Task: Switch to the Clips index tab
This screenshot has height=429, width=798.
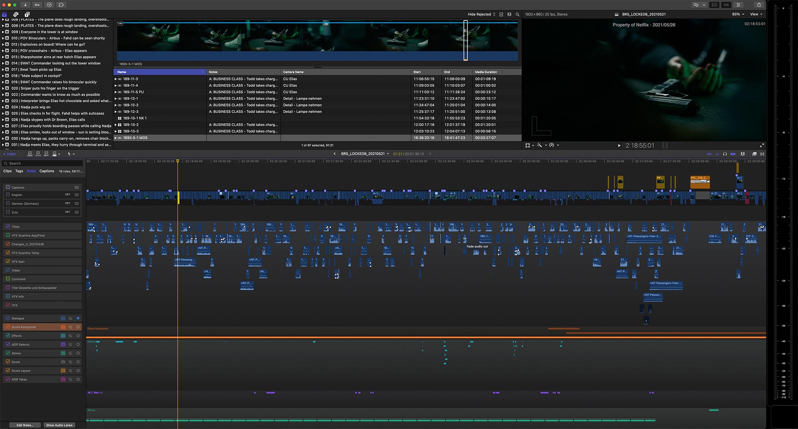Action: pos(7,171)
